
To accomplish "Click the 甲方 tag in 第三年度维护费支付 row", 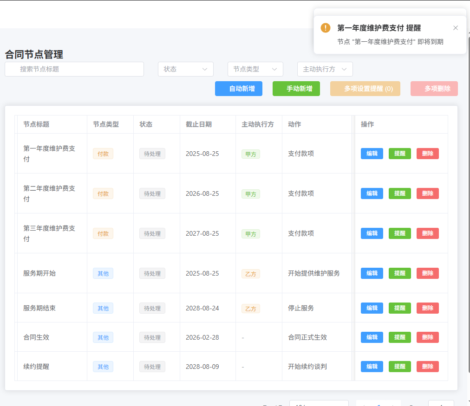I will point(251,234).
